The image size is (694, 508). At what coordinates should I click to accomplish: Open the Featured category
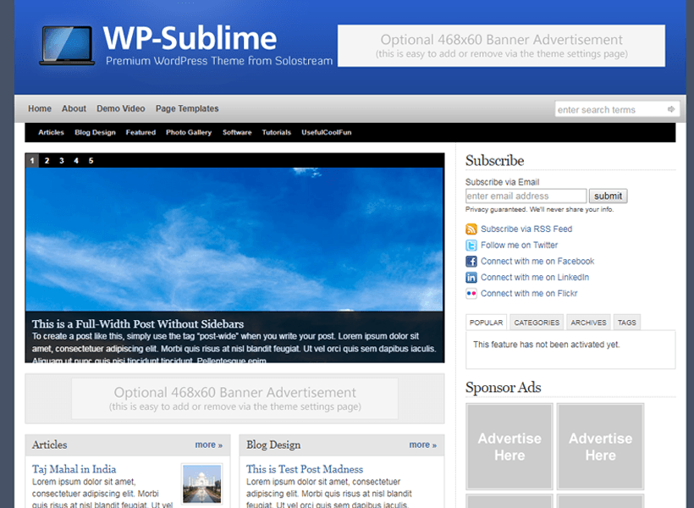140,132
